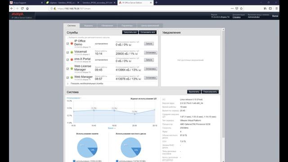Open the page actions three-dot menu
The image size is (288, 162).
pyautogui.click(x=232, y=9)
